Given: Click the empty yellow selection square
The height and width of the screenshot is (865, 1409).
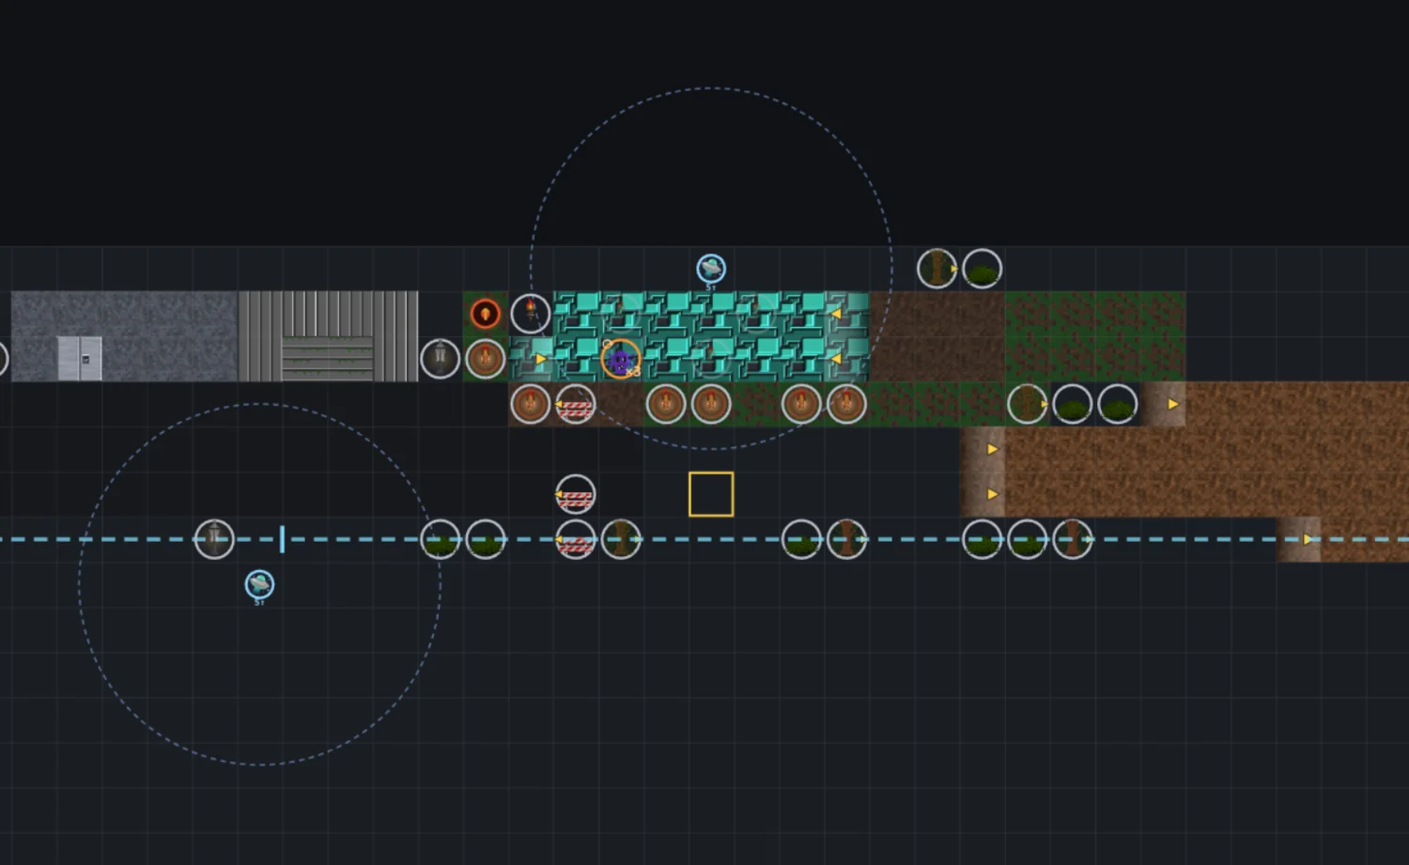Looking at the screenshot, I should pyautogui.click(x=711, y=494).
